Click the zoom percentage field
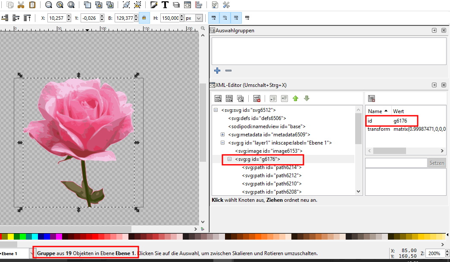The image size is (450, 262). 434,253
